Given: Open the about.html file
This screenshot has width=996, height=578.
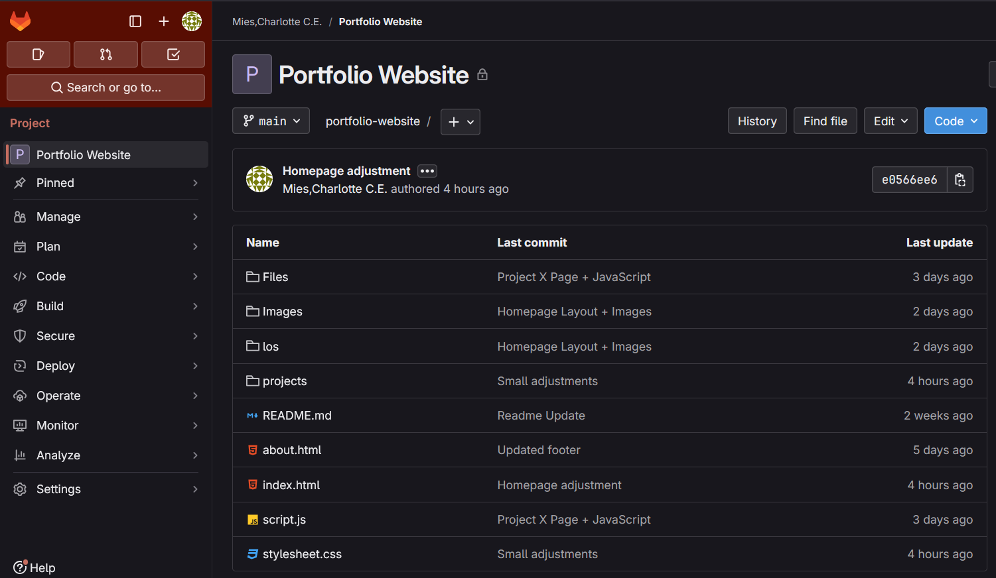Looking at the screenshot, I should coord(291,449).
